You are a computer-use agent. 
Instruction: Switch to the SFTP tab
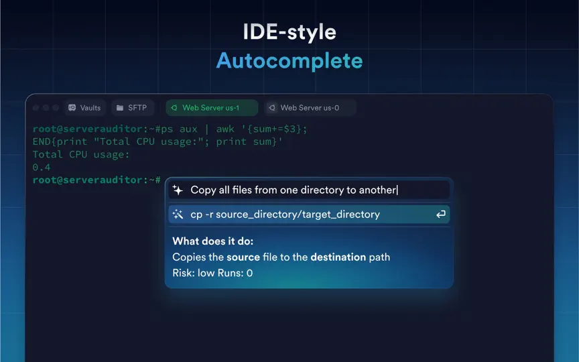pos(132,108)
